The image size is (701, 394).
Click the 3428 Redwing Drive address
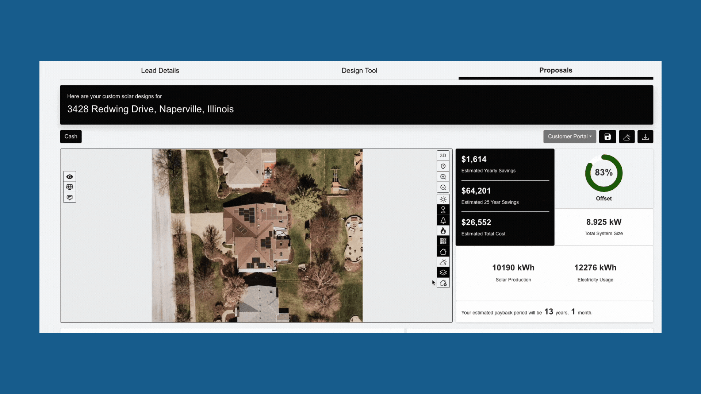pos(150,109)
